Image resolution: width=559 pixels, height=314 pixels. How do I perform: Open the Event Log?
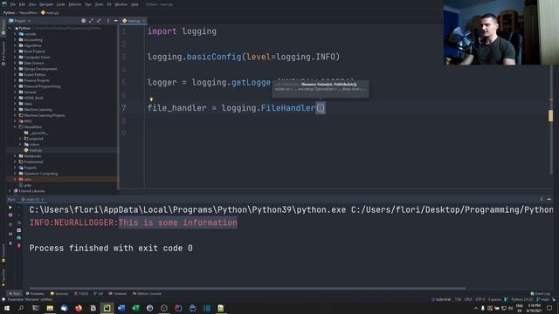click(x=540, y=294)
